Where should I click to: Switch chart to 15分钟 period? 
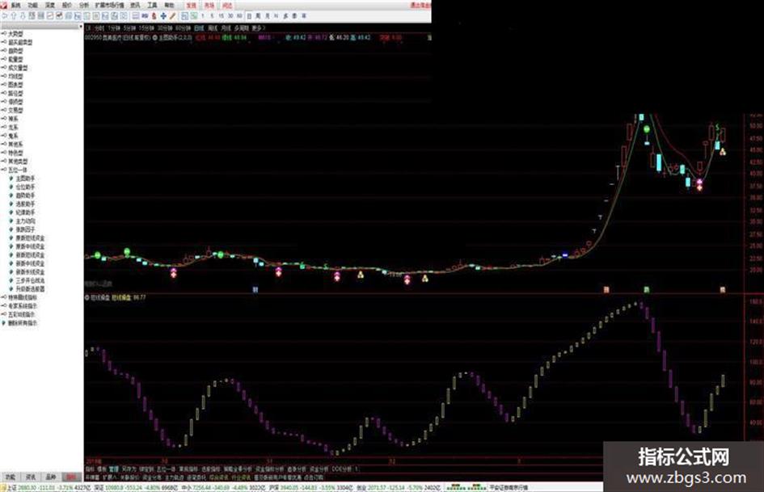(x=146, y=28)
